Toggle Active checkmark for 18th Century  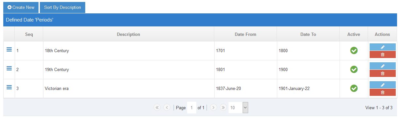point(354,51)
